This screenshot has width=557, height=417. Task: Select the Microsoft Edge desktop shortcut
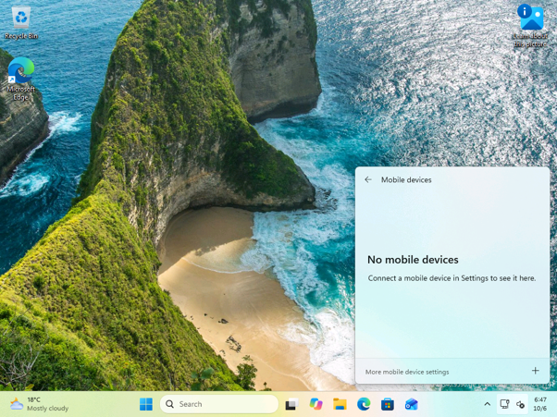click(21, 79)
